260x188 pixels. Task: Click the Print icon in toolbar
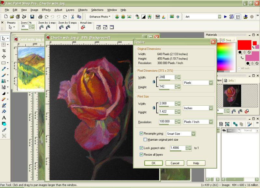point(40,17)
